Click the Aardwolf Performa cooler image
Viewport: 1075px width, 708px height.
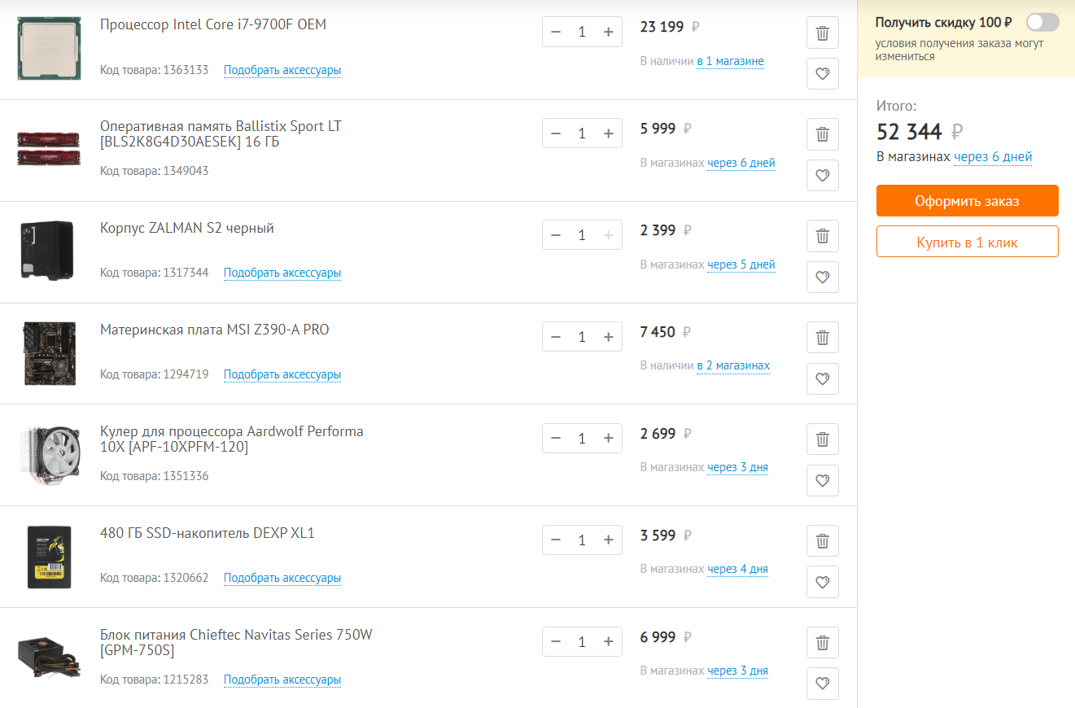pos(49,455)
